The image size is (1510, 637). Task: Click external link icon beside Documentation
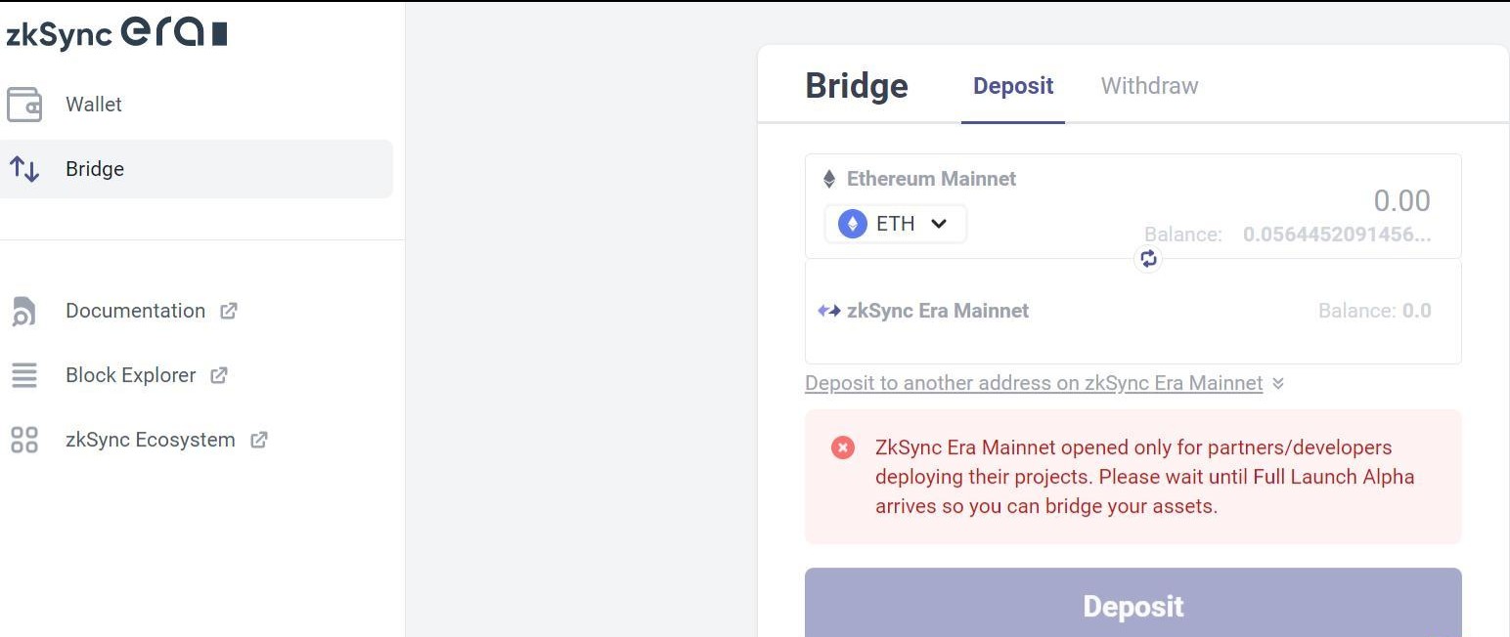(x=229, y=311)
